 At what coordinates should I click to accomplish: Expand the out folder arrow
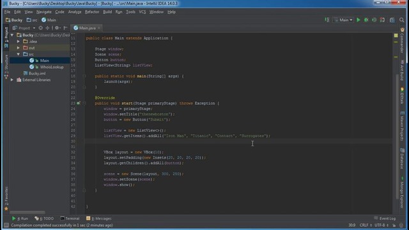click(19, 48)
